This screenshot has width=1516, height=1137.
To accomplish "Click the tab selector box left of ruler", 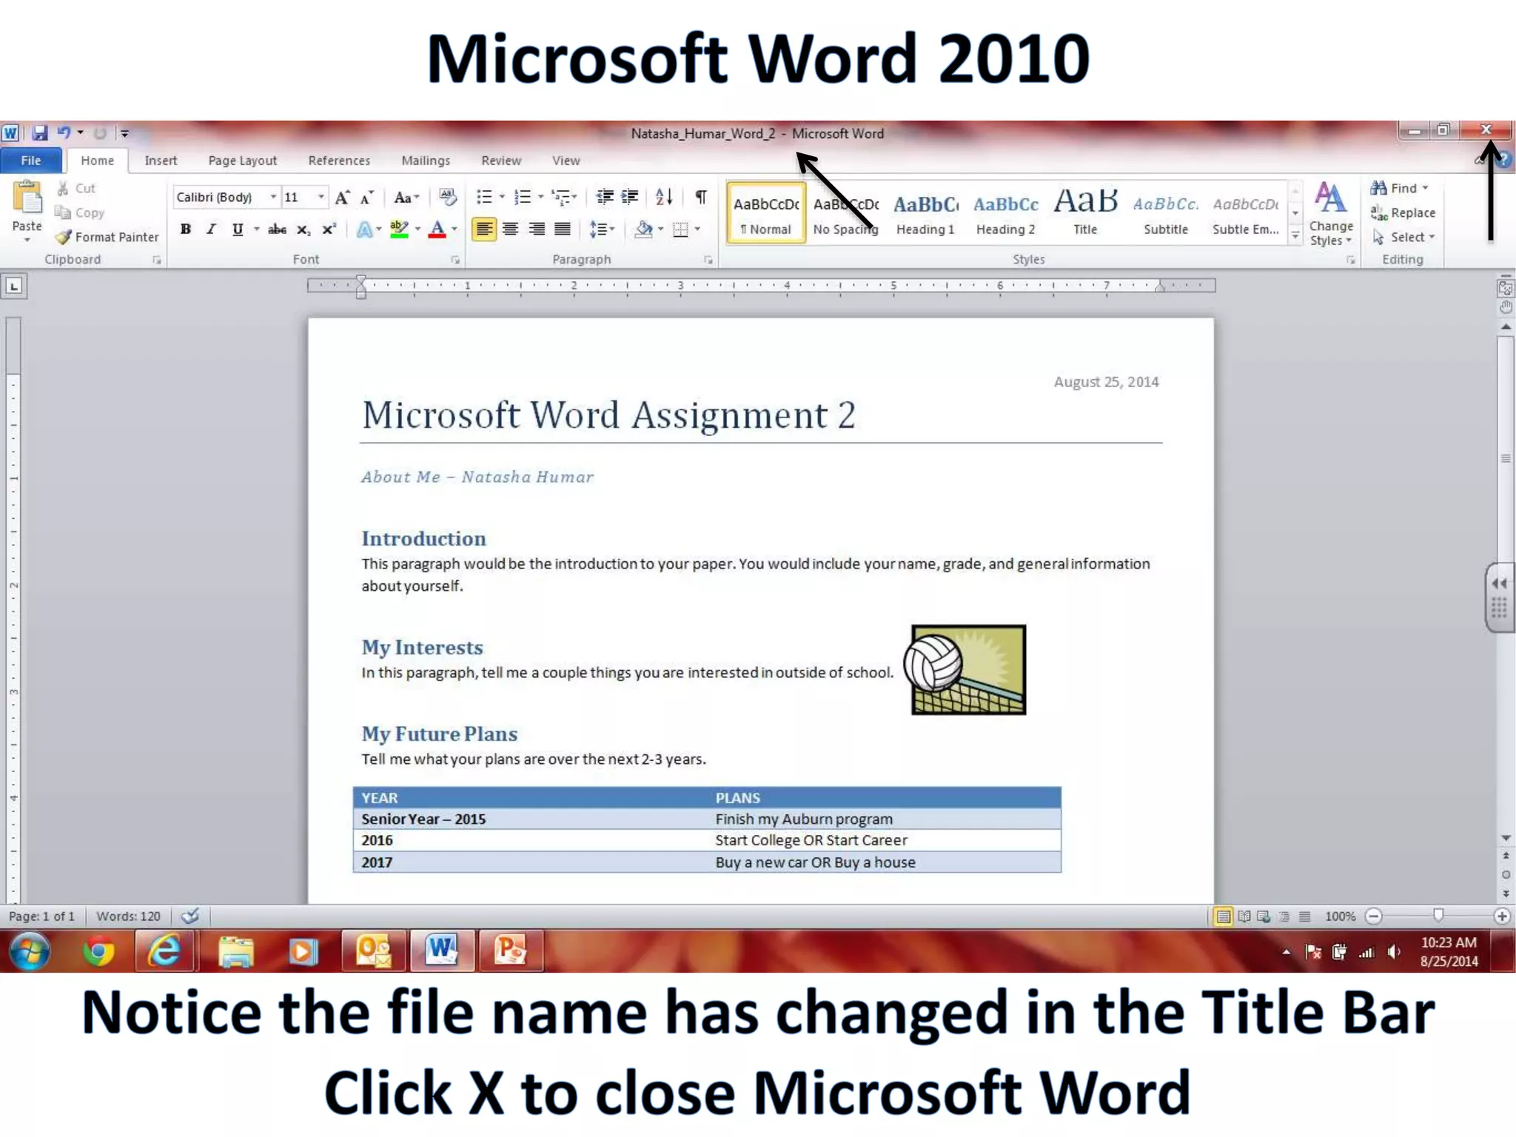I will 14,286.
